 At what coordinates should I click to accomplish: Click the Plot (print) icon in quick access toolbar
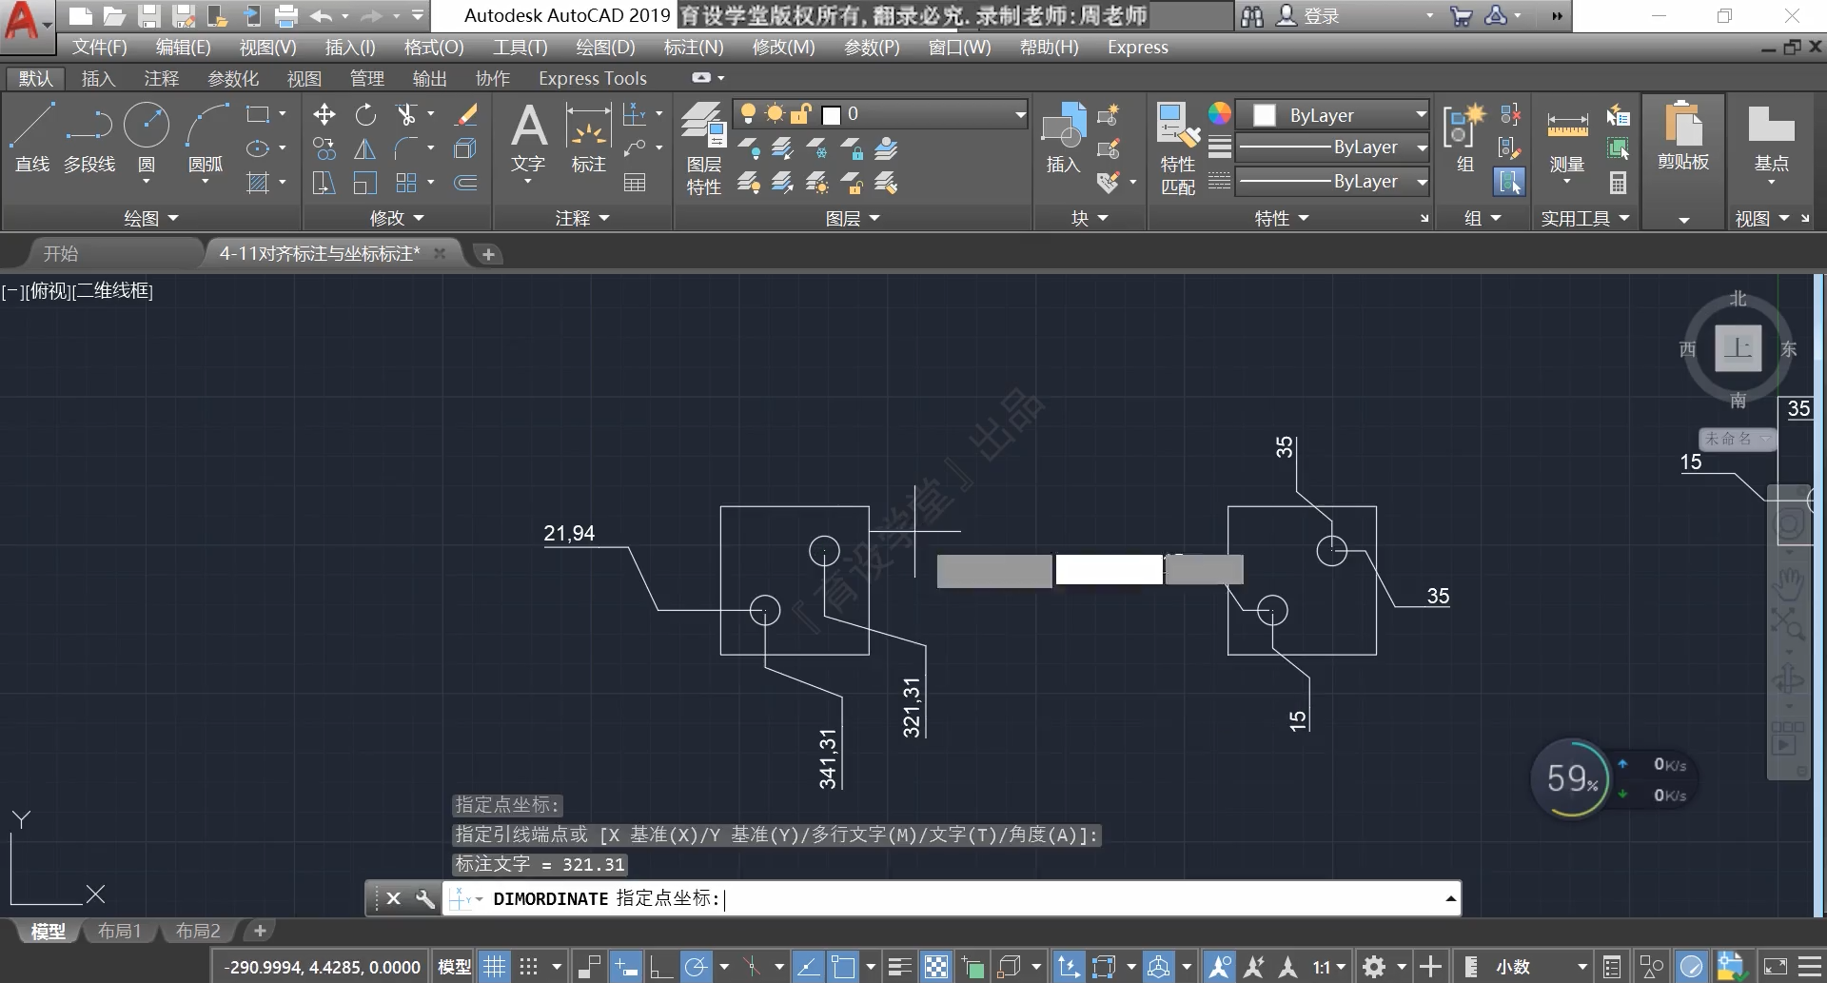[285, 15]
